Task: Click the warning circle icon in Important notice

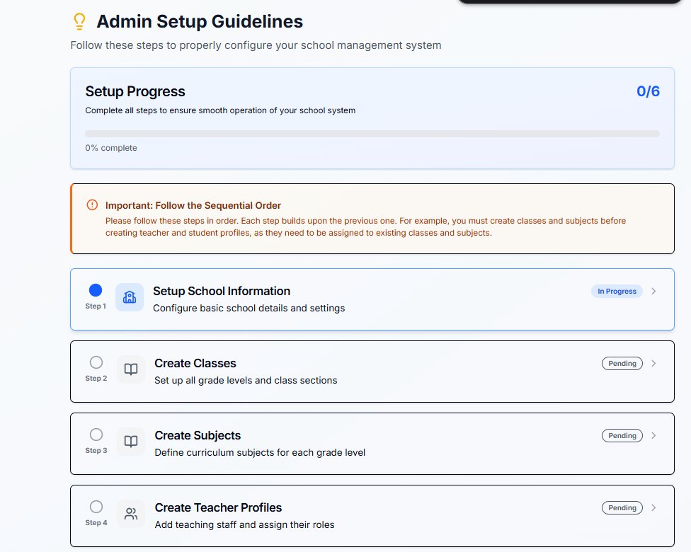Action: (x=92, y=205)
